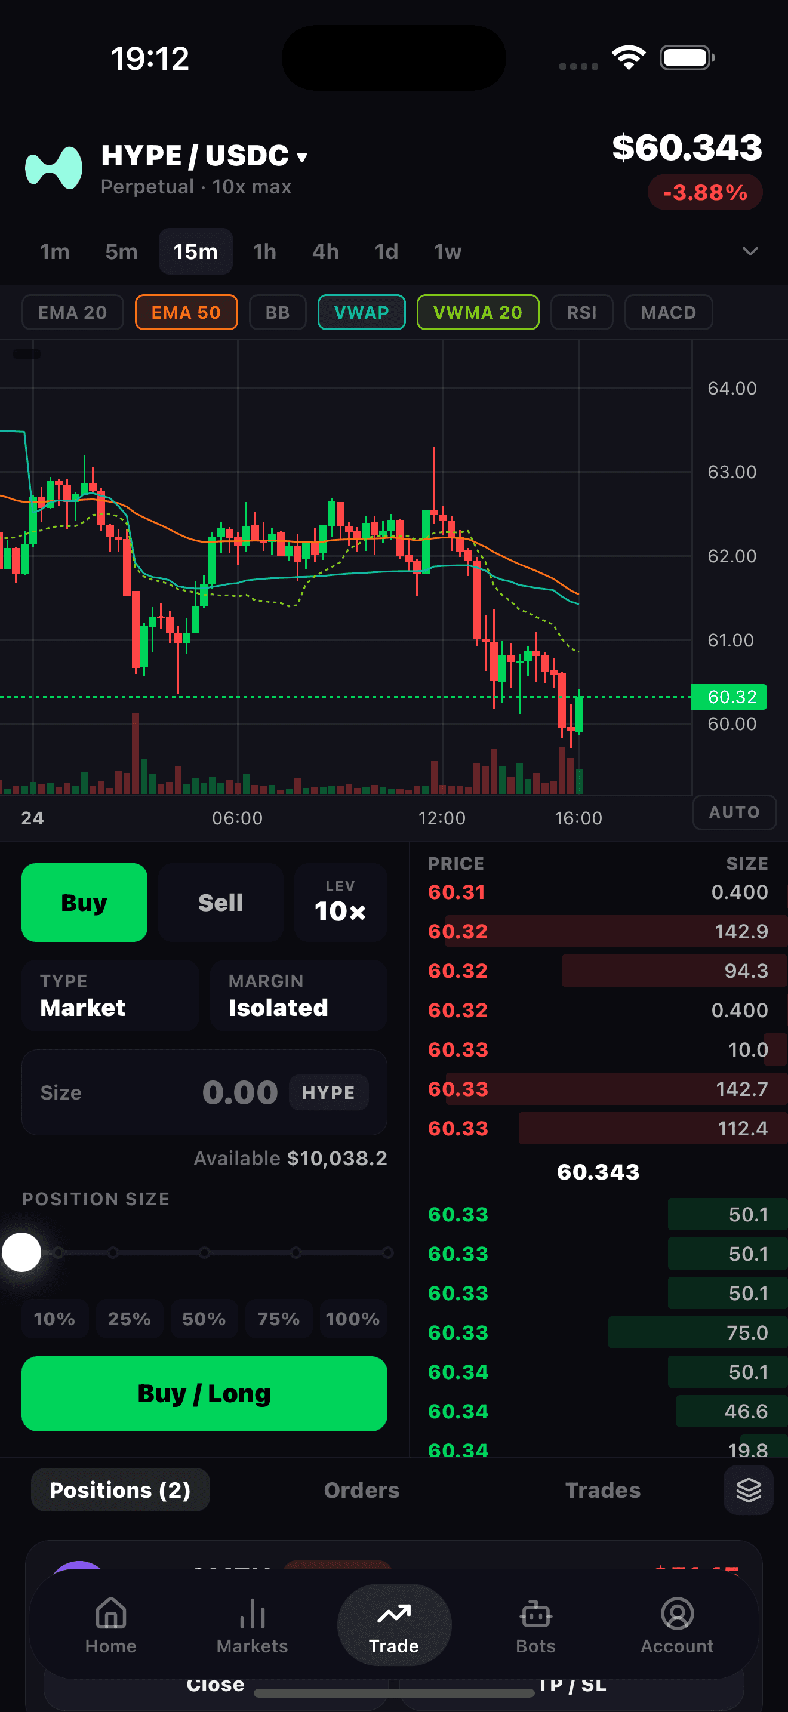This screenshot has width=788, height=1712.
Task: Tap the Wi-Fi status icon
Action: pyautogui.click(x=629, y=58)
